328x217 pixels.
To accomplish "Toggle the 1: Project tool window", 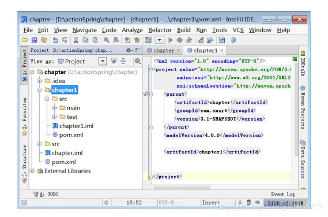I will 25,66.
